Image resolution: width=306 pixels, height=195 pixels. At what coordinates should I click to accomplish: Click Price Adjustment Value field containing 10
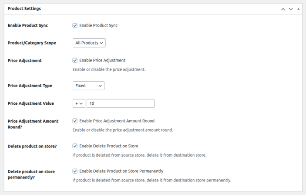121,103
